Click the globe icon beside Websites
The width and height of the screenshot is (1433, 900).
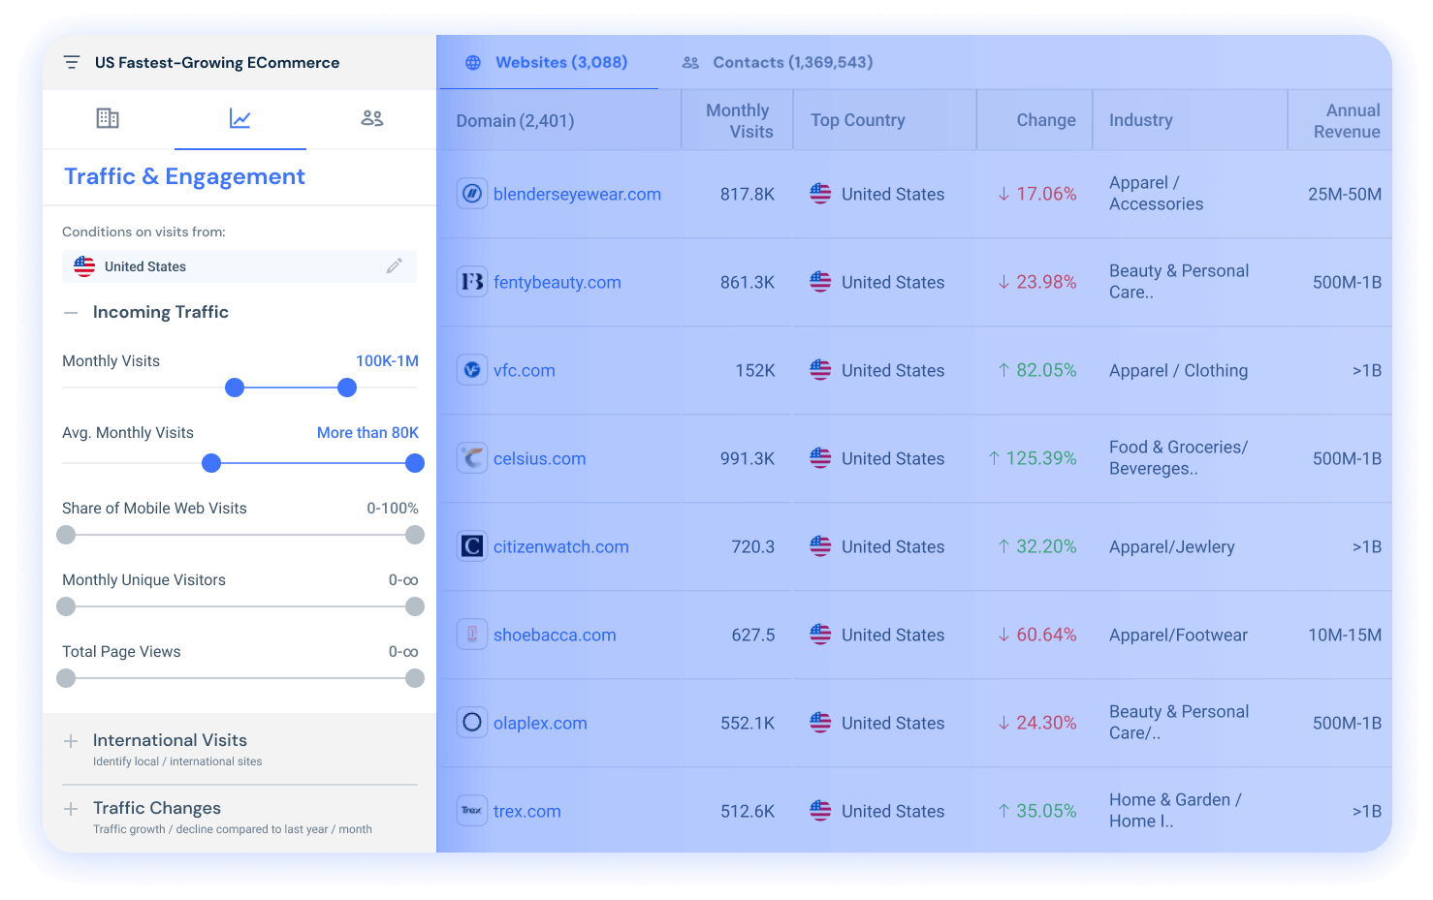point(473,63)
